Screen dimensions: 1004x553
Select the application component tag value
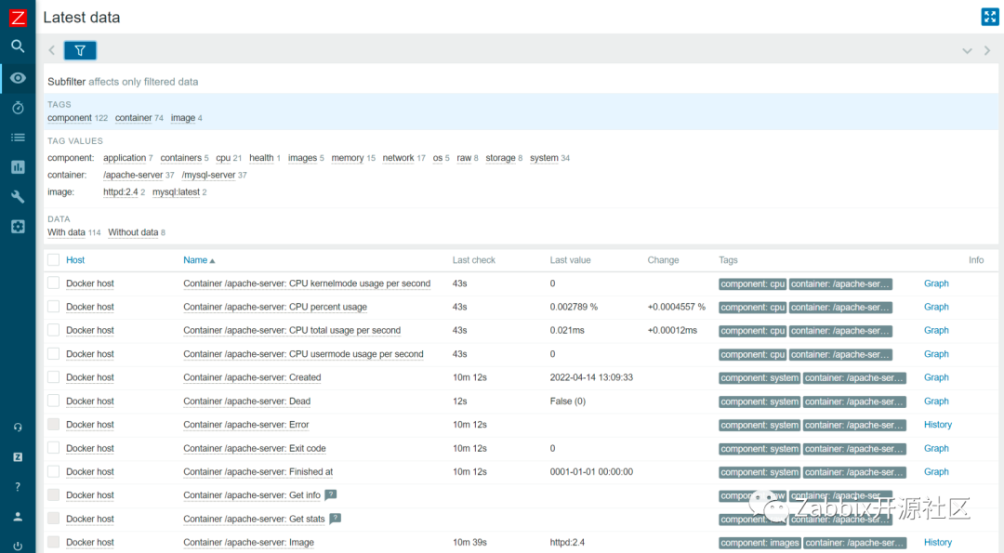click(125, 157)
